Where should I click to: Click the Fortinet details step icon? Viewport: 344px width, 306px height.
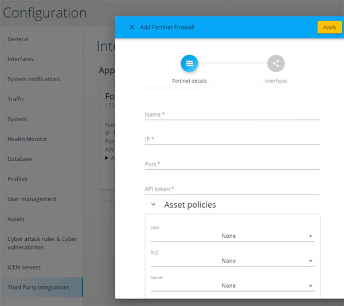(189, 63)
